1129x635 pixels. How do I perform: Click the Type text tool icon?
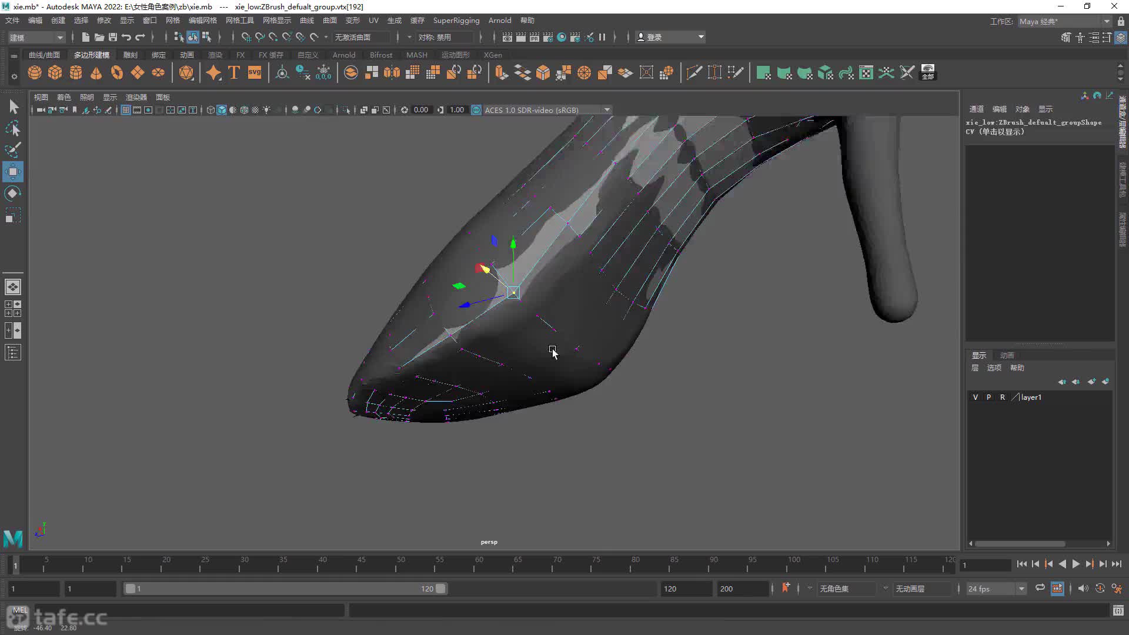pyautogui.click(x=234, y=72)
